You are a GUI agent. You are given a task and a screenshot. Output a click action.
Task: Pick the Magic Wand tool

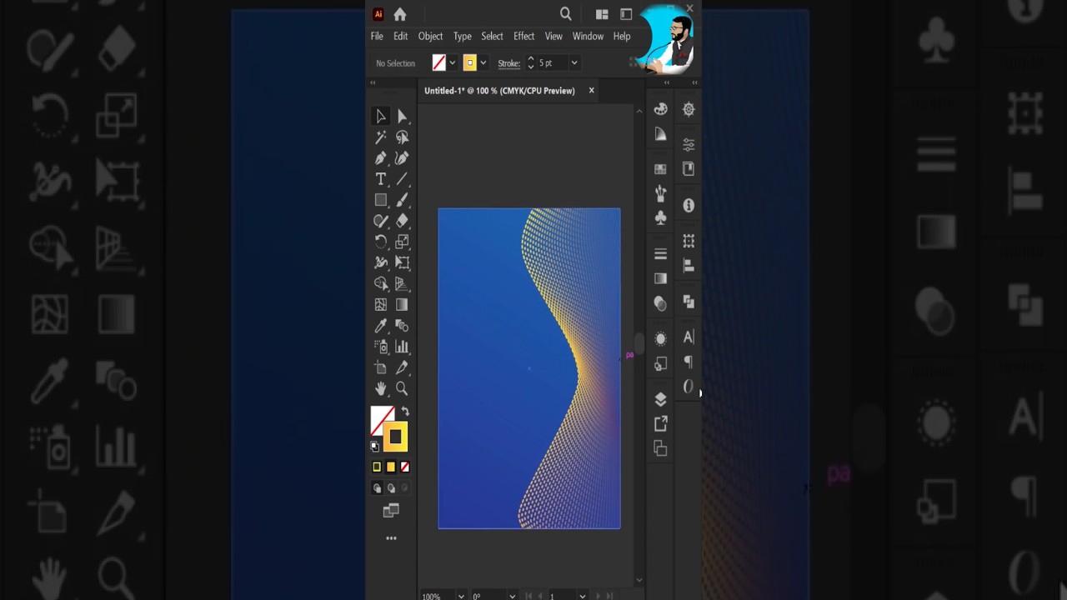point(380,137)
